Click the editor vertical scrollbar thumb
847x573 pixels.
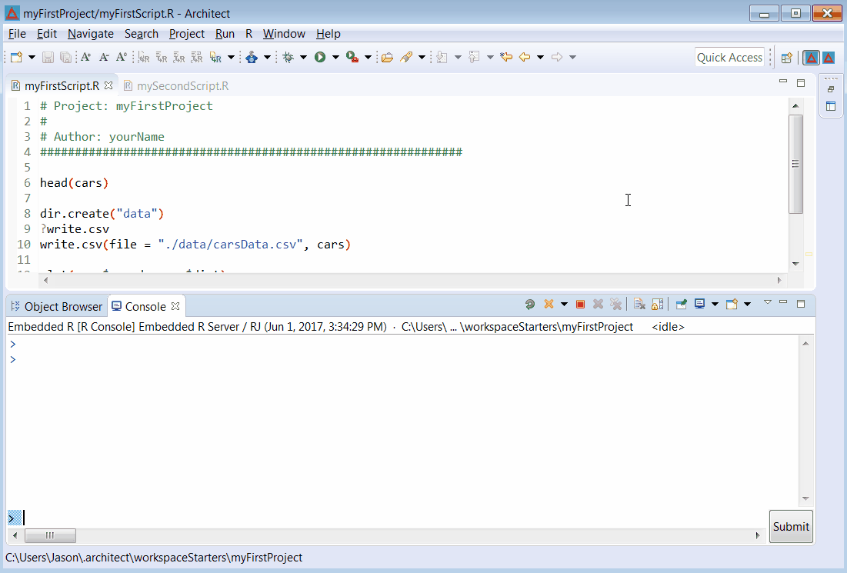click(x=795, y=164)
